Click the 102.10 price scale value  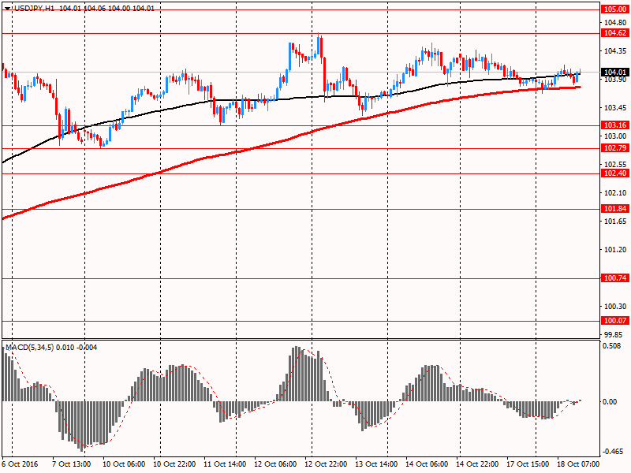click(615, 193)
